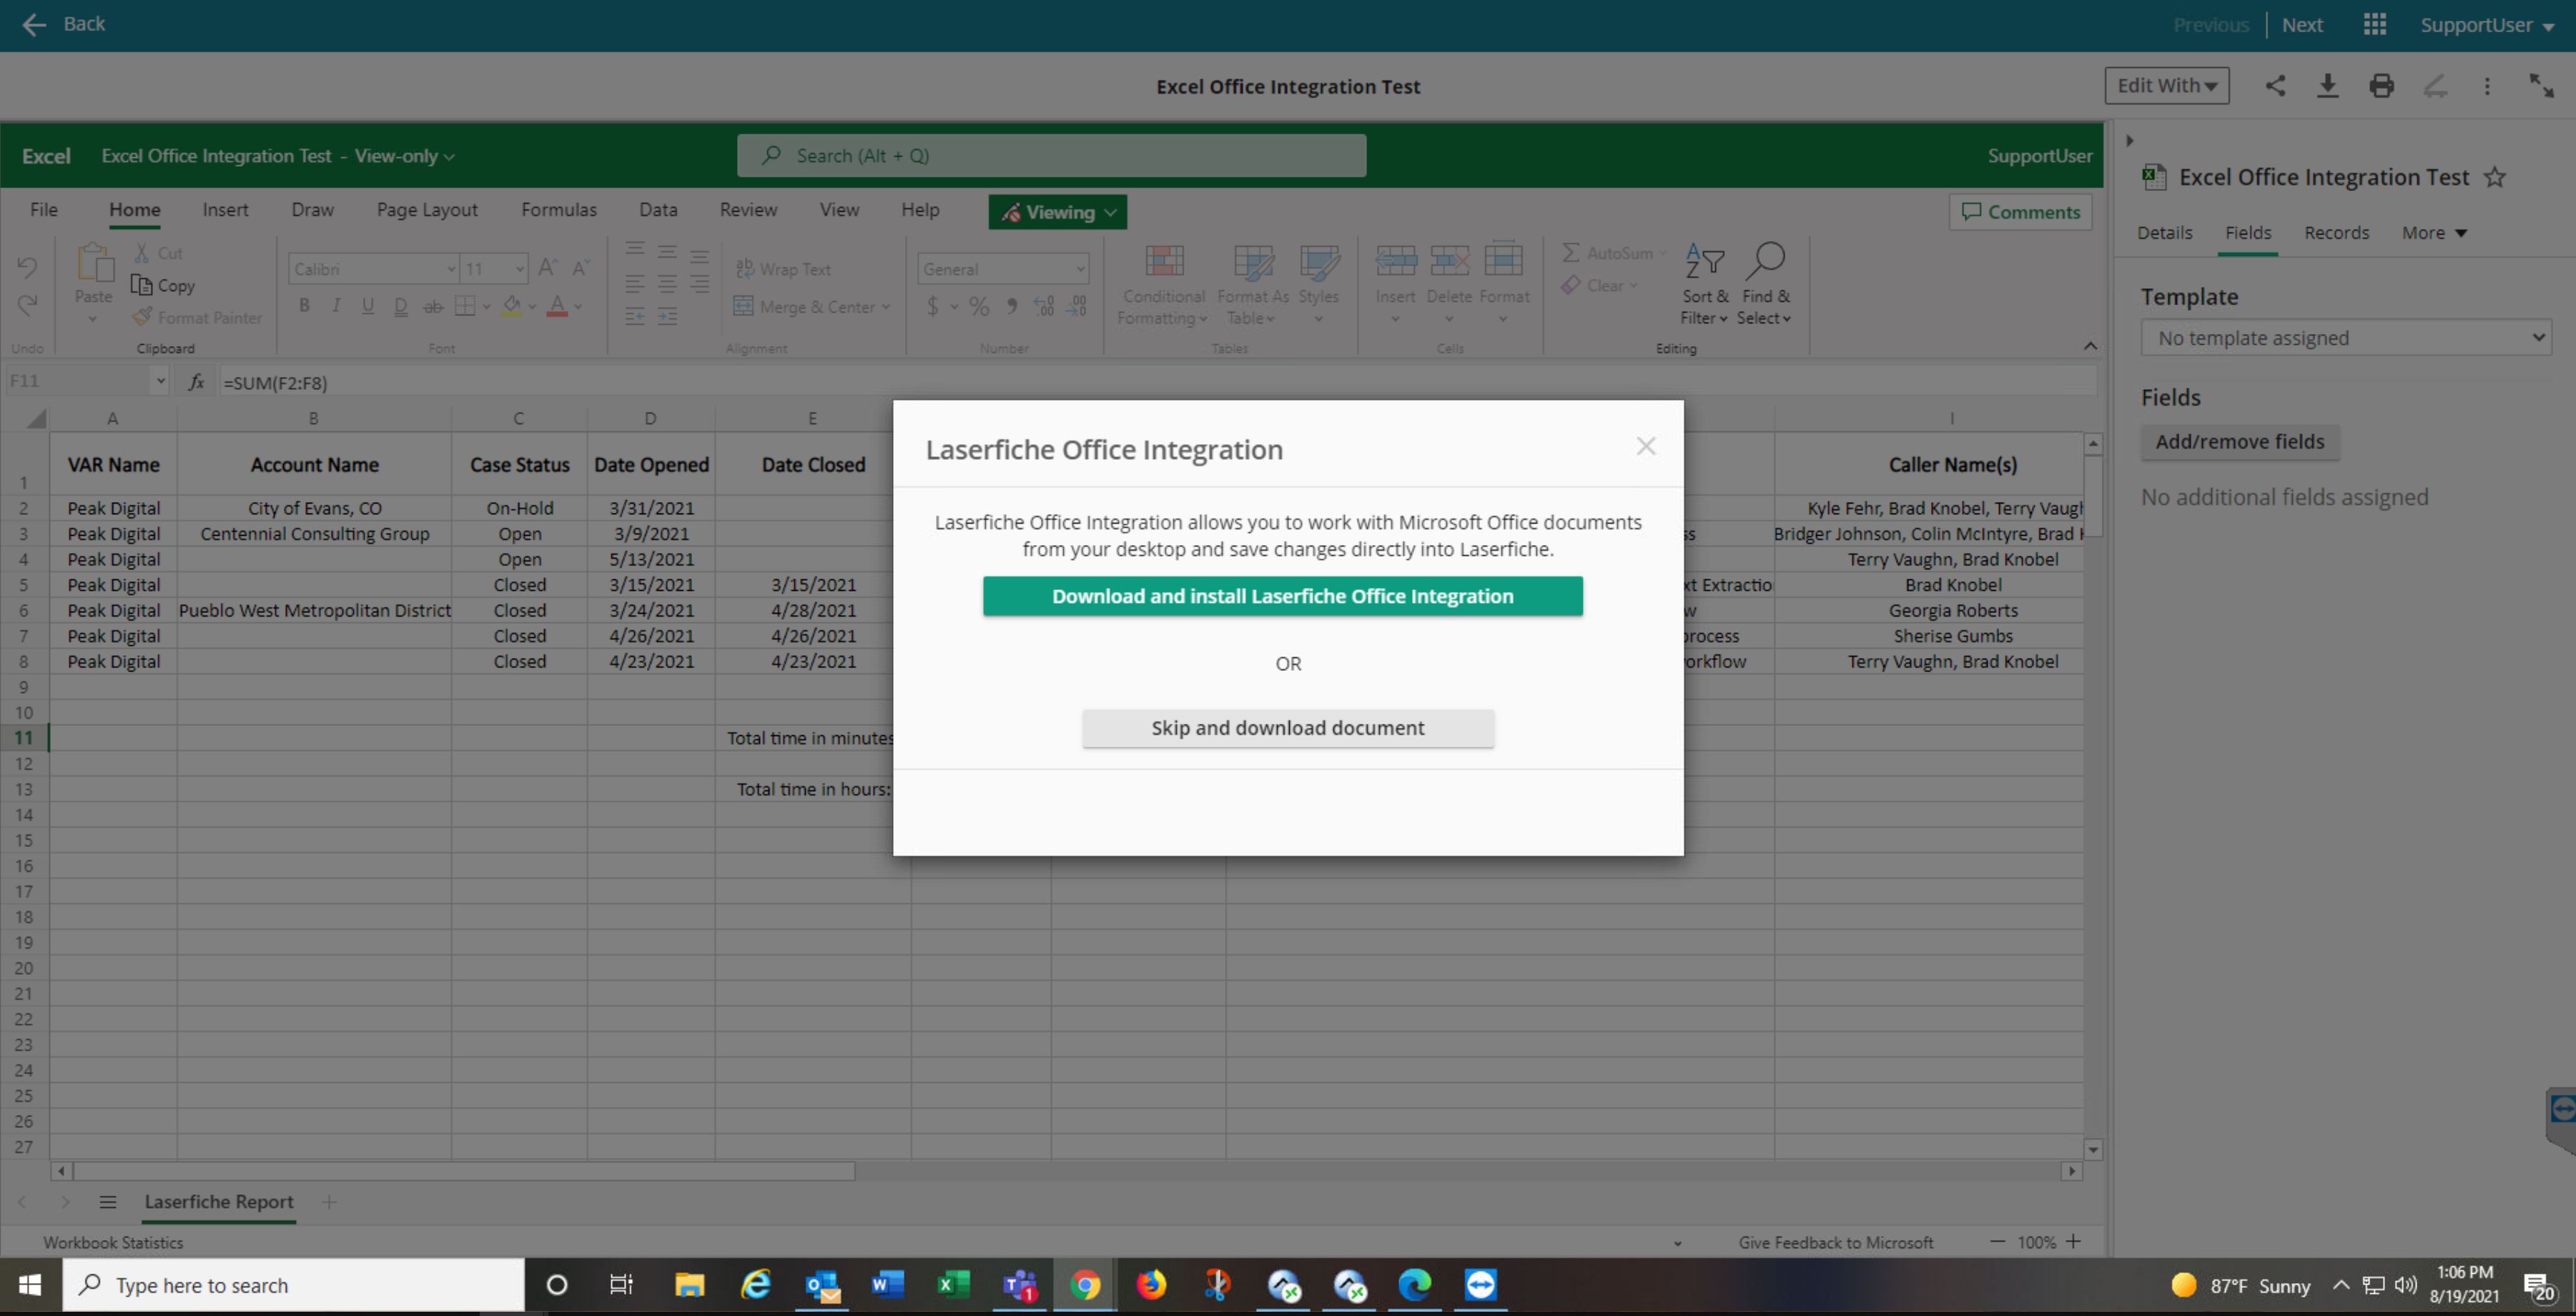Go back using the Back arrow
This screenshot has height=1316, width=2576.
pos(62,24)
